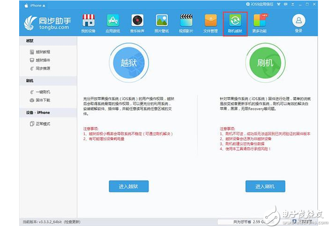Open the title bar dropdown menu arrow
The width and height of the screenshot is (332, 230).
pos(293,4)
